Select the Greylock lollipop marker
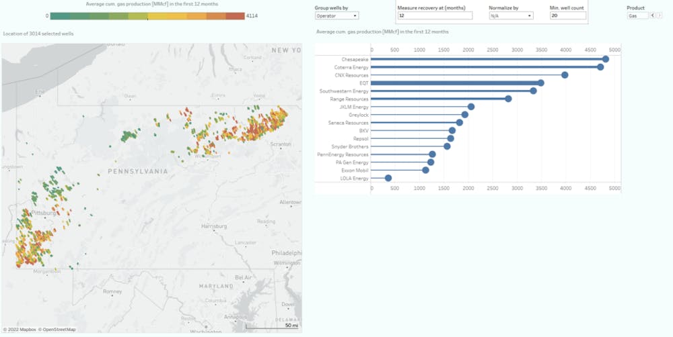The height and width of the screenshot is (337, 673). point(465,115)
